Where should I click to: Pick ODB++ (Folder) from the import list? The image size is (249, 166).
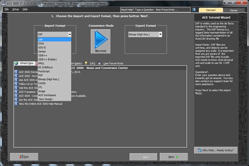tap(54, 59)
